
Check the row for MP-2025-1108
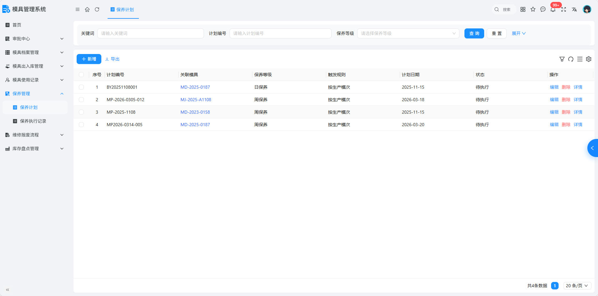tap(81, 112)
